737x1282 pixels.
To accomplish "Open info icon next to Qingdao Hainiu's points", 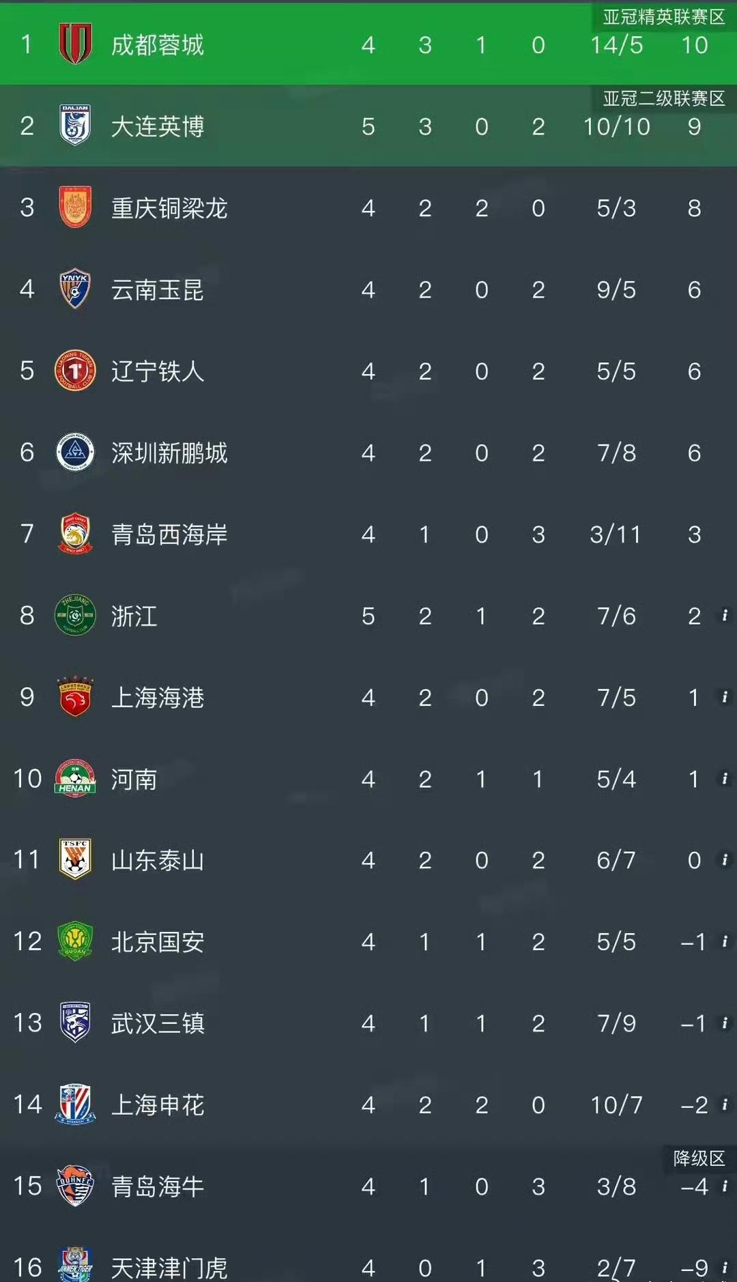I will (725, 1186).
